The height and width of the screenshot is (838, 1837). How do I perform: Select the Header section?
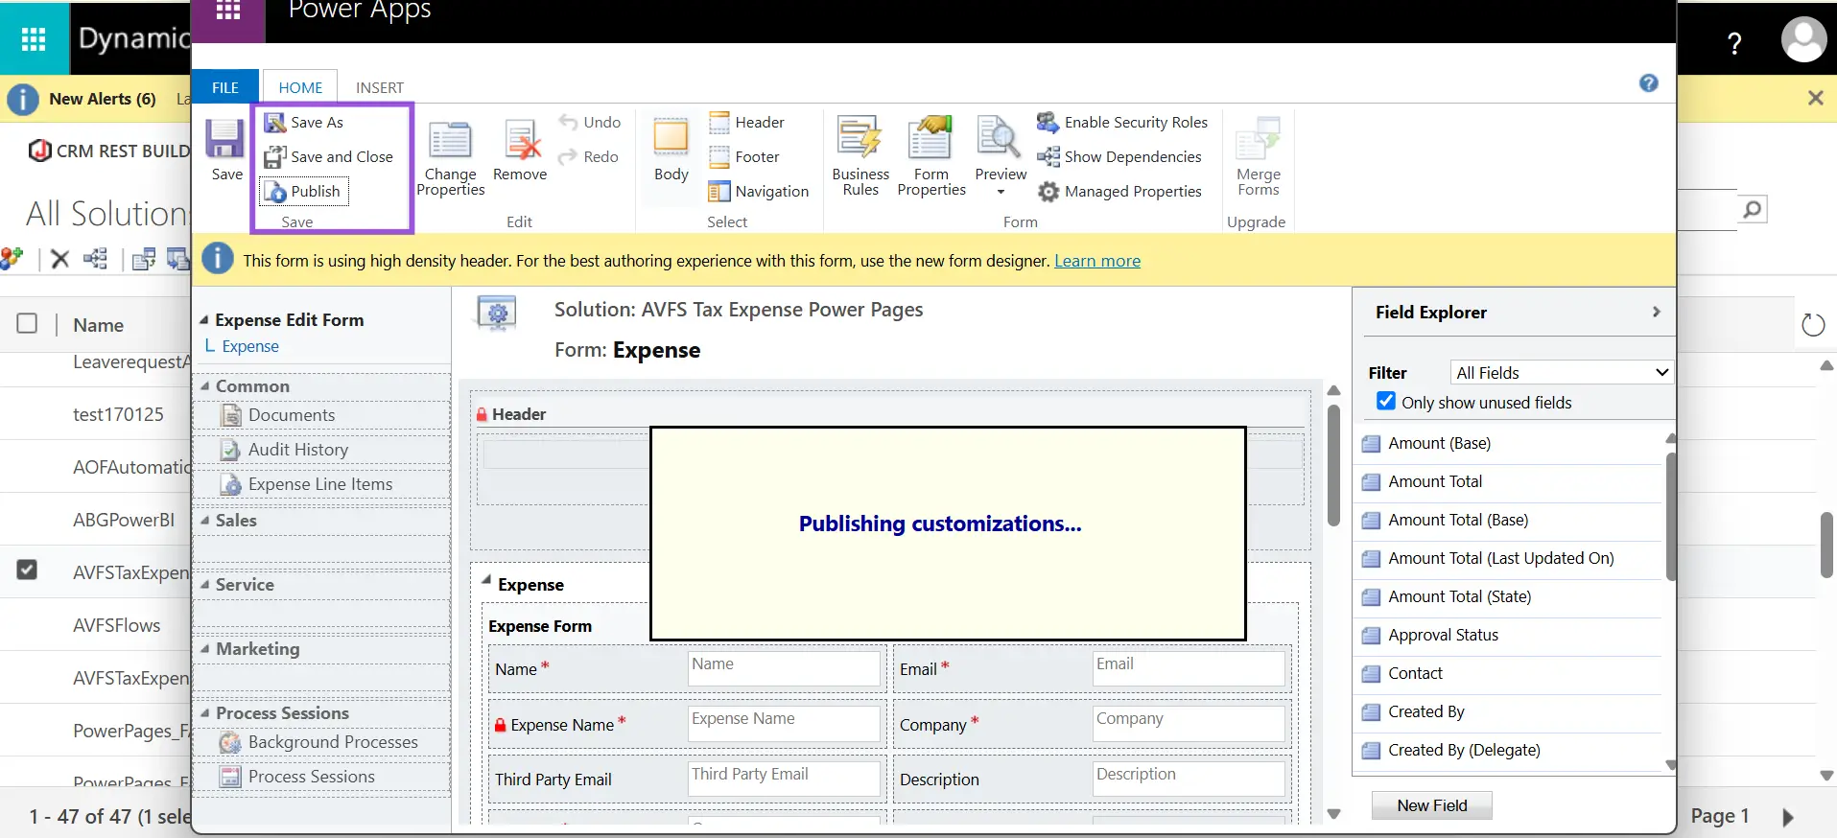747,123
